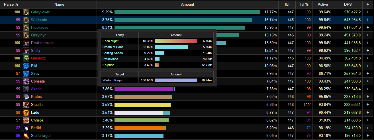Image resolution: width=374 pixels, height=140 pixels.
Task: Sort by the Active column header
Action: click(x=323, y=5)
